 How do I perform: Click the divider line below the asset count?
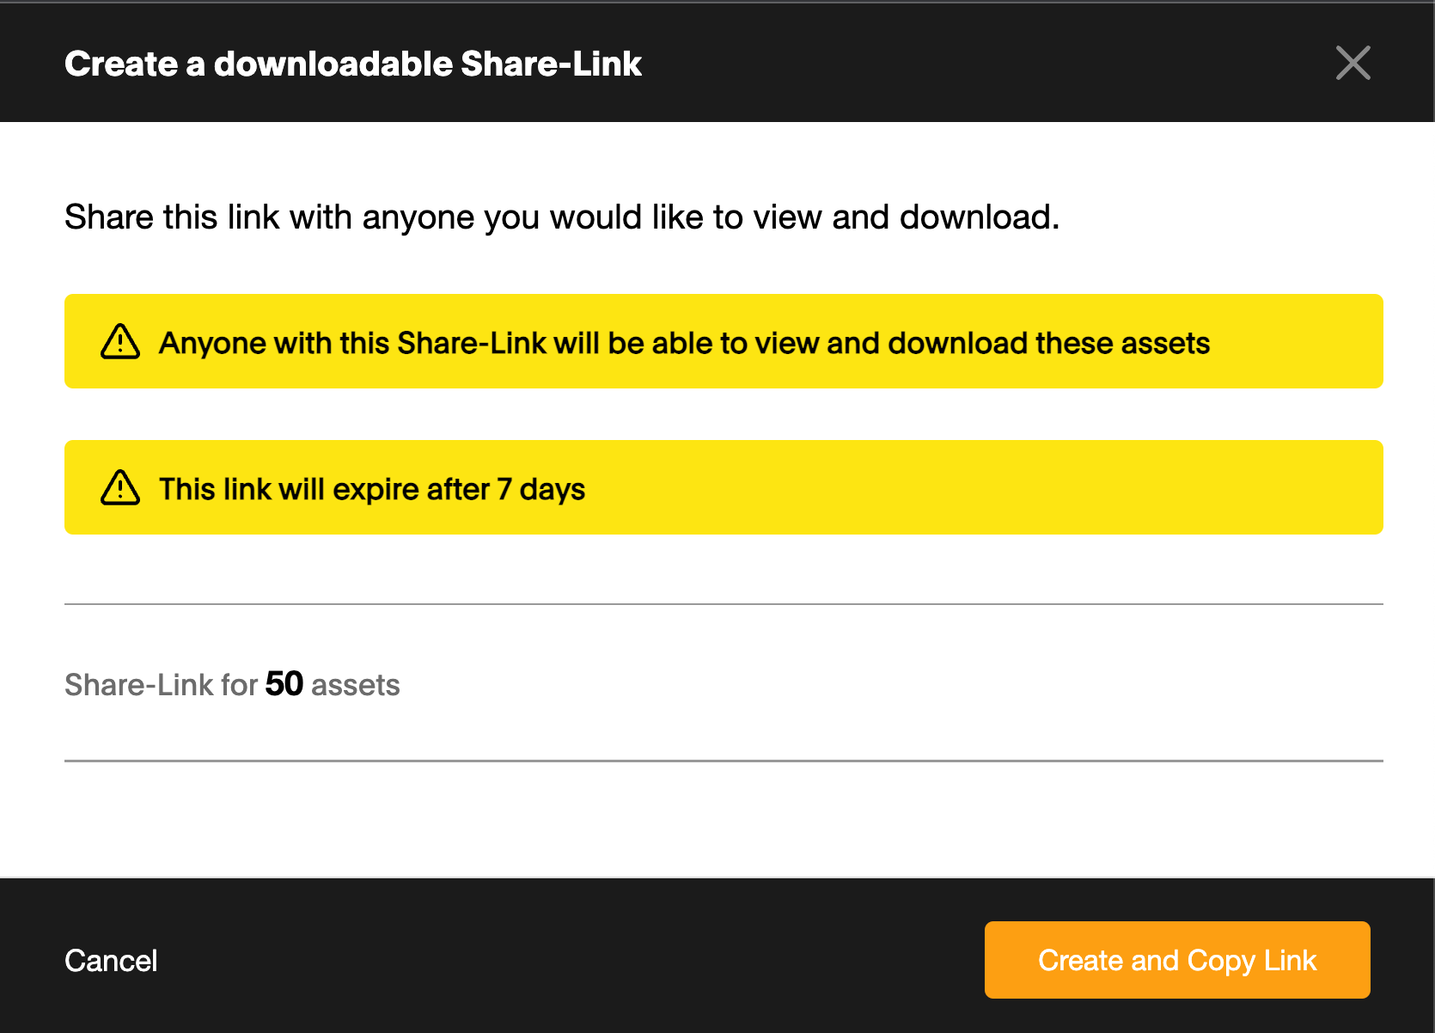pos(724,761)
